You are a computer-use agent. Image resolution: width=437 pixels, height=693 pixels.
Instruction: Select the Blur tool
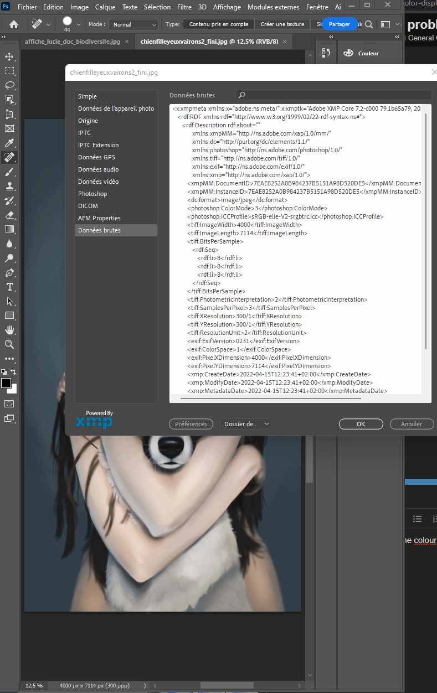(9, 244)
